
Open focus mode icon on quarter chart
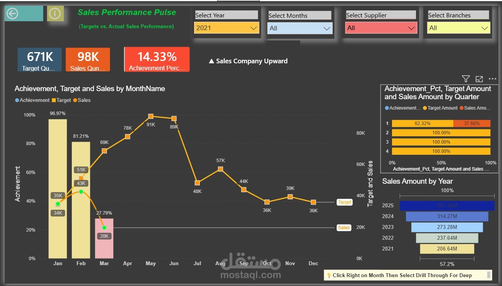point(479,79)
